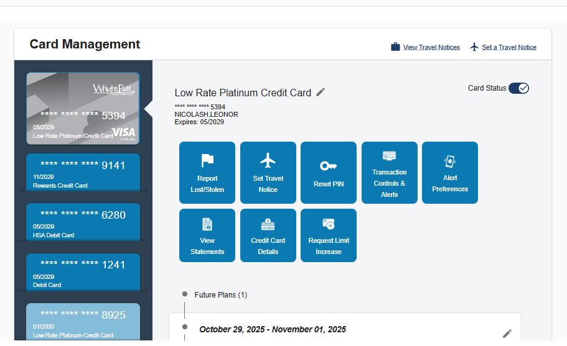Image resolution: width=567 pixels, height=346 pixels.
Task: Open the View Statements tile
Action: coord(207,235)
